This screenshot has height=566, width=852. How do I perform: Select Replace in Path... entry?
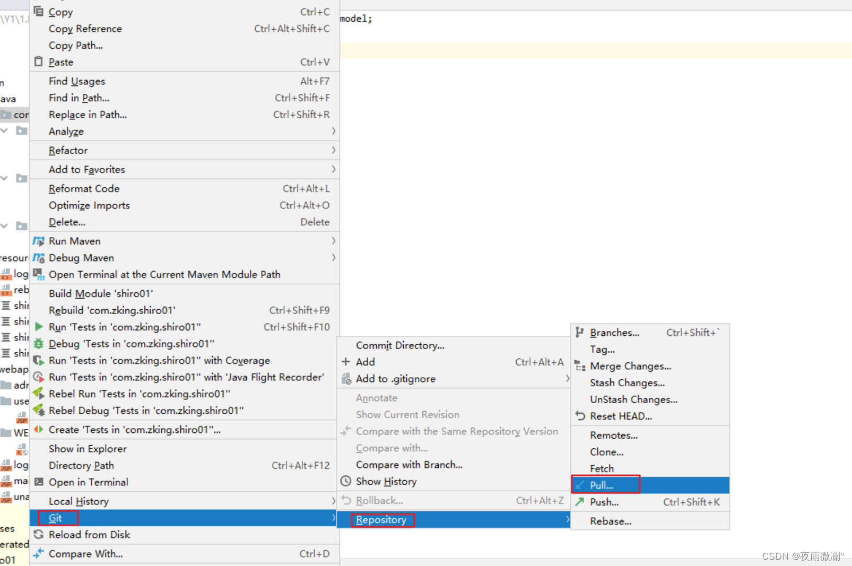[184, 115]
